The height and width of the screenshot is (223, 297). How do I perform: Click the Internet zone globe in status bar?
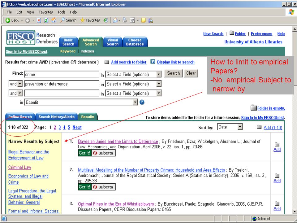tap(254, 219)
